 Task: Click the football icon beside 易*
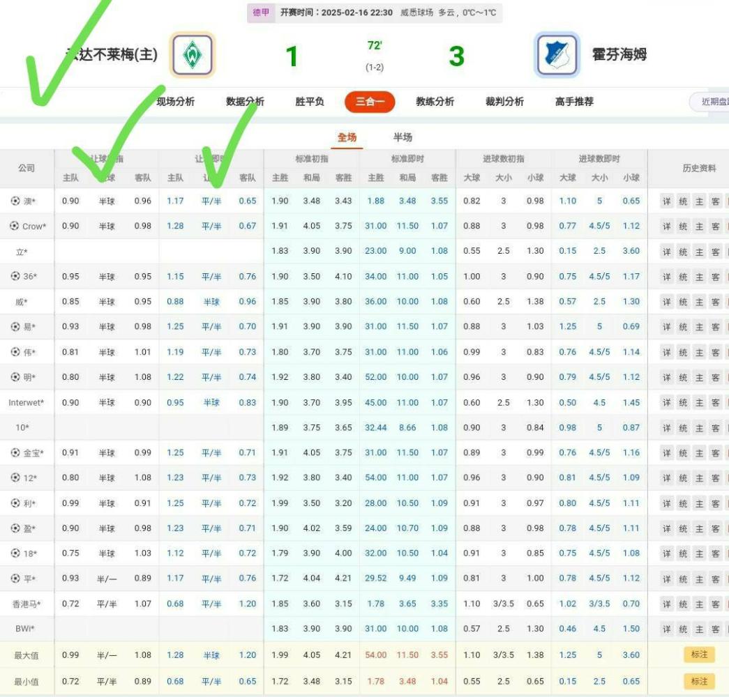point(15,326)
